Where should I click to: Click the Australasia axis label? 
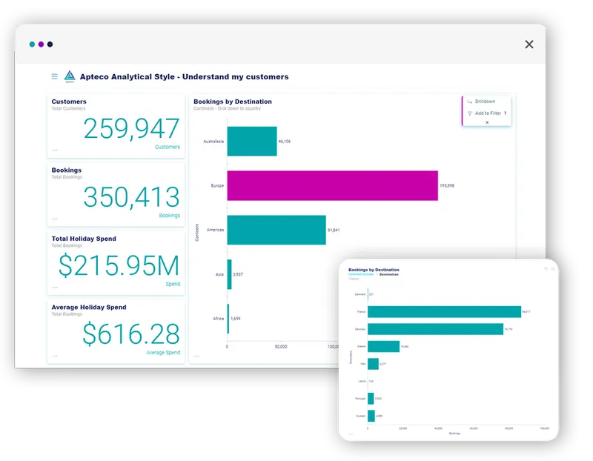click(x=213, y=142)
